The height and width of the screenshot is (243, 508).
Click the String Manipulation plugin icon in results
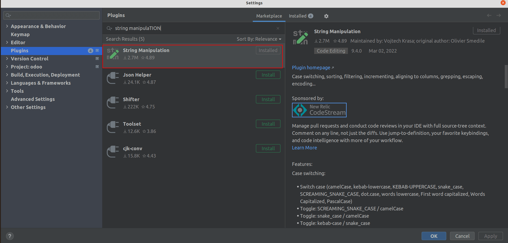113,54
